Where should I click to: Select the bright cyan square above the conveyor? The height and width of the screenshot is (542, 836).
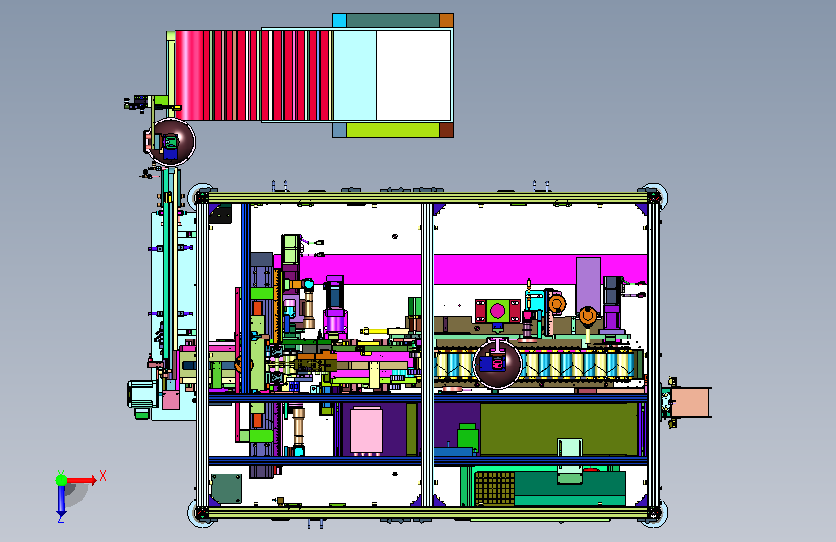coord(339,20)
